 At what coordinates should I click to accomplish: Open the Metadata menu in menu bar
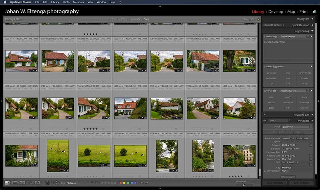click(79, 2)
